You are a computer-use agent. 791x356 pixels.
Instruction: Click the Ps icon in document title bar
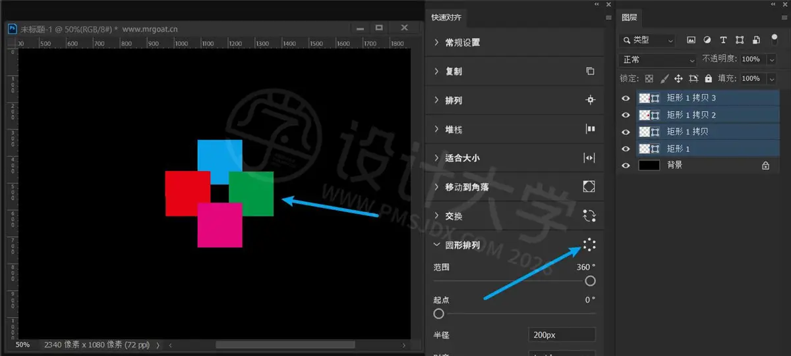click(x=12, y=29)
